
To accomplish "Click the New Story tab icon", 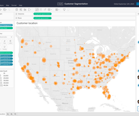I will (15, 114).
